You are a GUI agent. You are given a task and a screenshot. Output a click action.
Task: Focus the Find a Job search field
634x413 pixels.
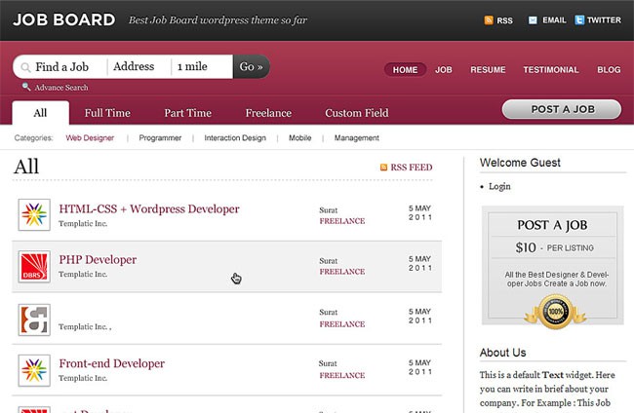click(x=60, y=66)
